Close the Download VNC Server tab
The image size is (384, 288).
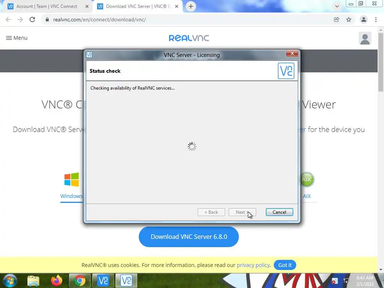[x=177, y=7]
